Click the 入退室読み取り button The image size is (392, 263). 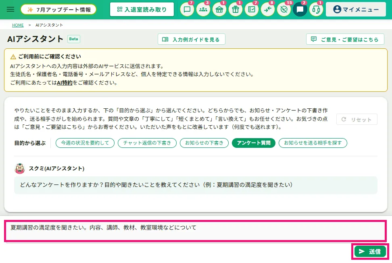click(x=142, y=10)
